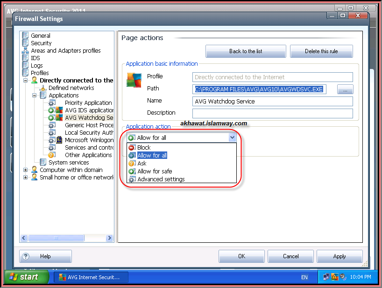Click the EN language indicator in taskbar
Screen dimensions: 382x288
[304, 277]
